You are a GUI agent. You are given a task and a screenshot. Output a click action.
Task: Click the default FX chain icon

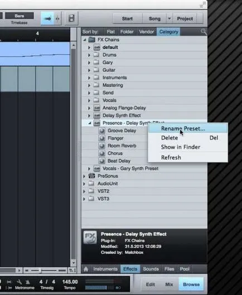coord(96,47)
